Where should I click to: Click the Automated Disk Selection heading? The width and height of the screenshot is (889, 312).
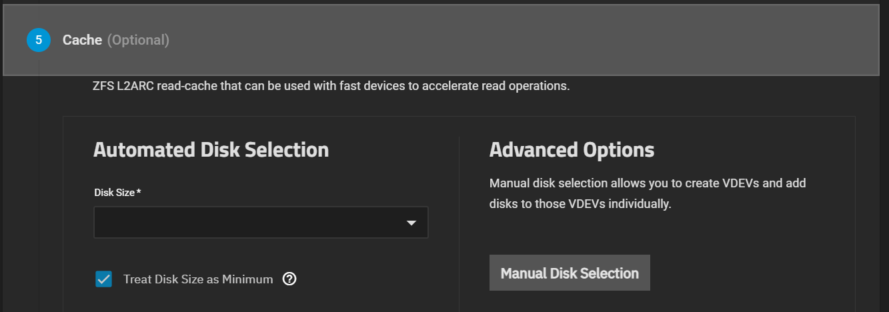(x=211, y=150)
